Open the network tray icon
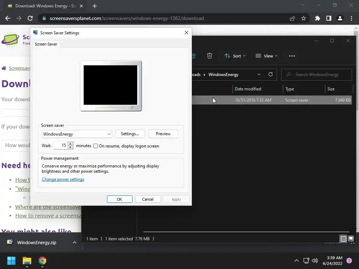The width and height of the screenshot is (359, 269). pyautogui.click(x=306, y=261)
